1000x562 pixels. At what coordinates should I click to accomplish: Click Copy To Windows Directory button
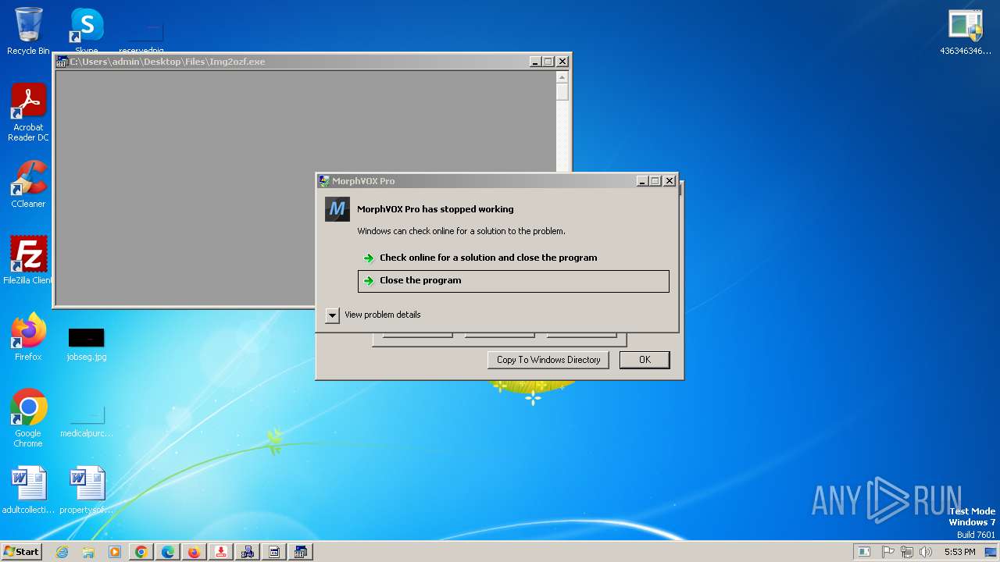pyautogui.click(x=548, y=360)
